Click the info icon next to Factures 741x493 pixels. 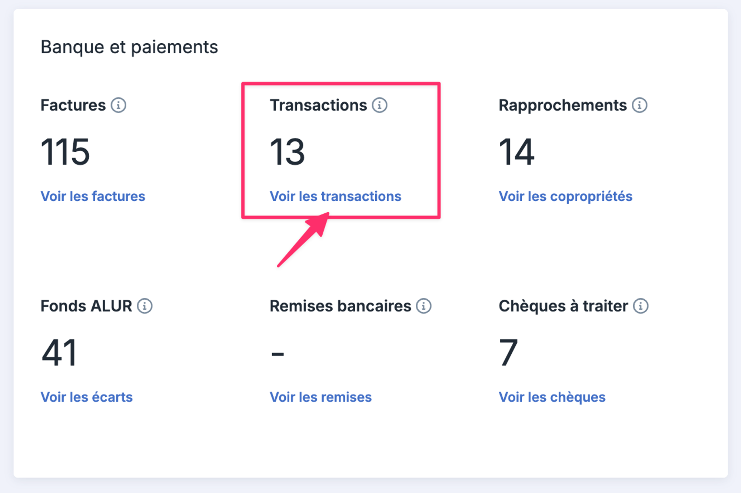(119, 105)
